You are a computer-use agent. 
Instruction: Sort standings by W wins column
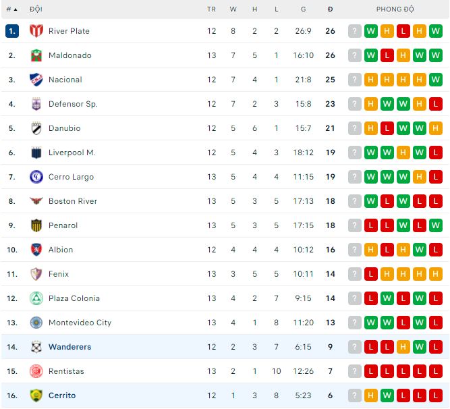click(x=233, y=9)
